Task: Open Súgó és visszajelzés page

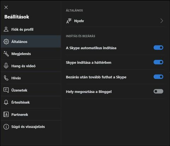Action: point(31,127)
